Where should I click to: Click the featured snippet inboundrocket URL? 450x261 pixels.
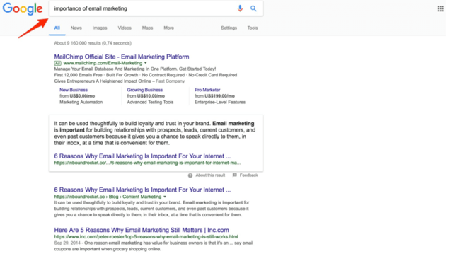pyautogui.click(x=147, y=163)
